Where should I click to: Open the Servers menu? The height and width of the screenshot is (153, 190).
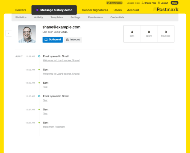(x=21, y=10)
